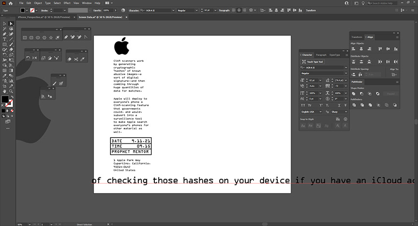
Task: Open the fill color dropdown arrow in control bar
Action: click(x=27, y=10)
